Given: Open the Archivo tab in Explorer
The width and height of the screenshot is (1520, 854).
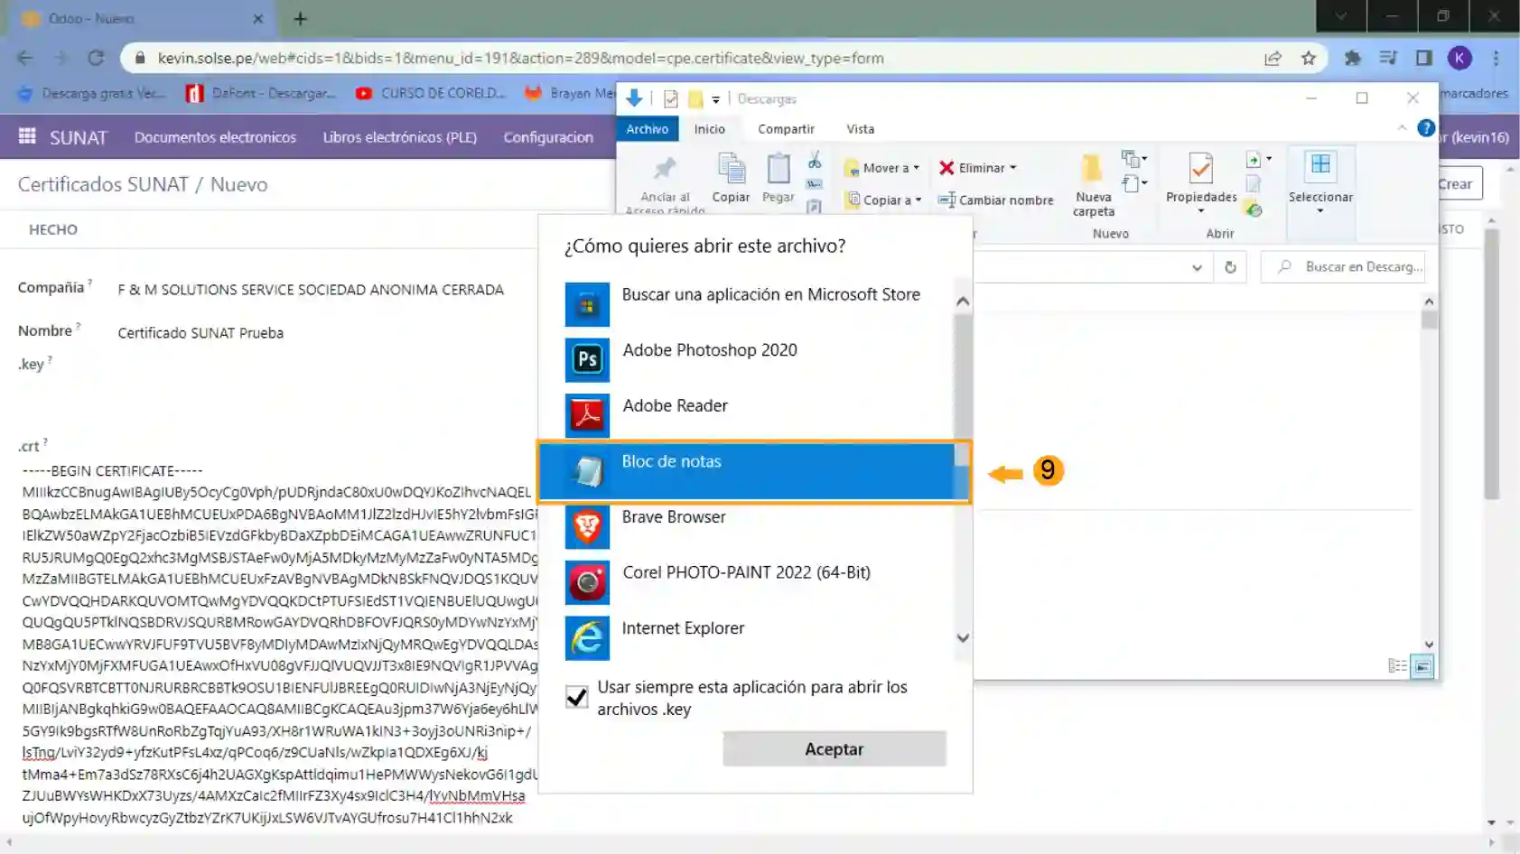Looking at the screenshot, I should [648, 129].
